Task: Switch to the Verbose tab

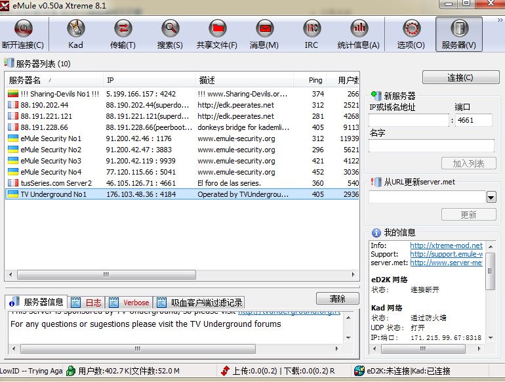Action: (129, 303)
